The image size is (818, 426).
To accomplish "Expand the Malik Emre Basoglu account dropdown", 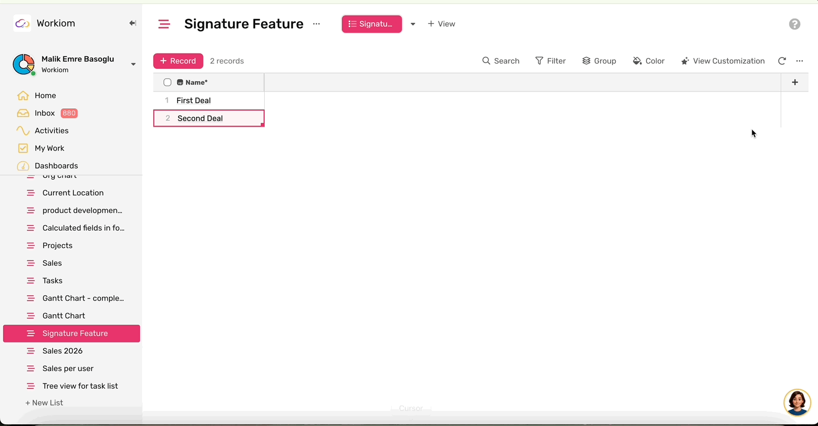I will [133, 64].
